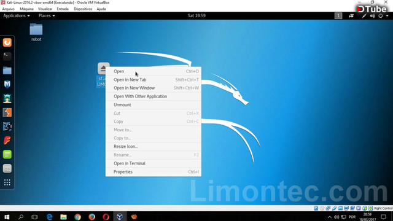This screenshot has width=393, height=221.
Task: Choose Open in Terminal
Action: coord(154,163)
